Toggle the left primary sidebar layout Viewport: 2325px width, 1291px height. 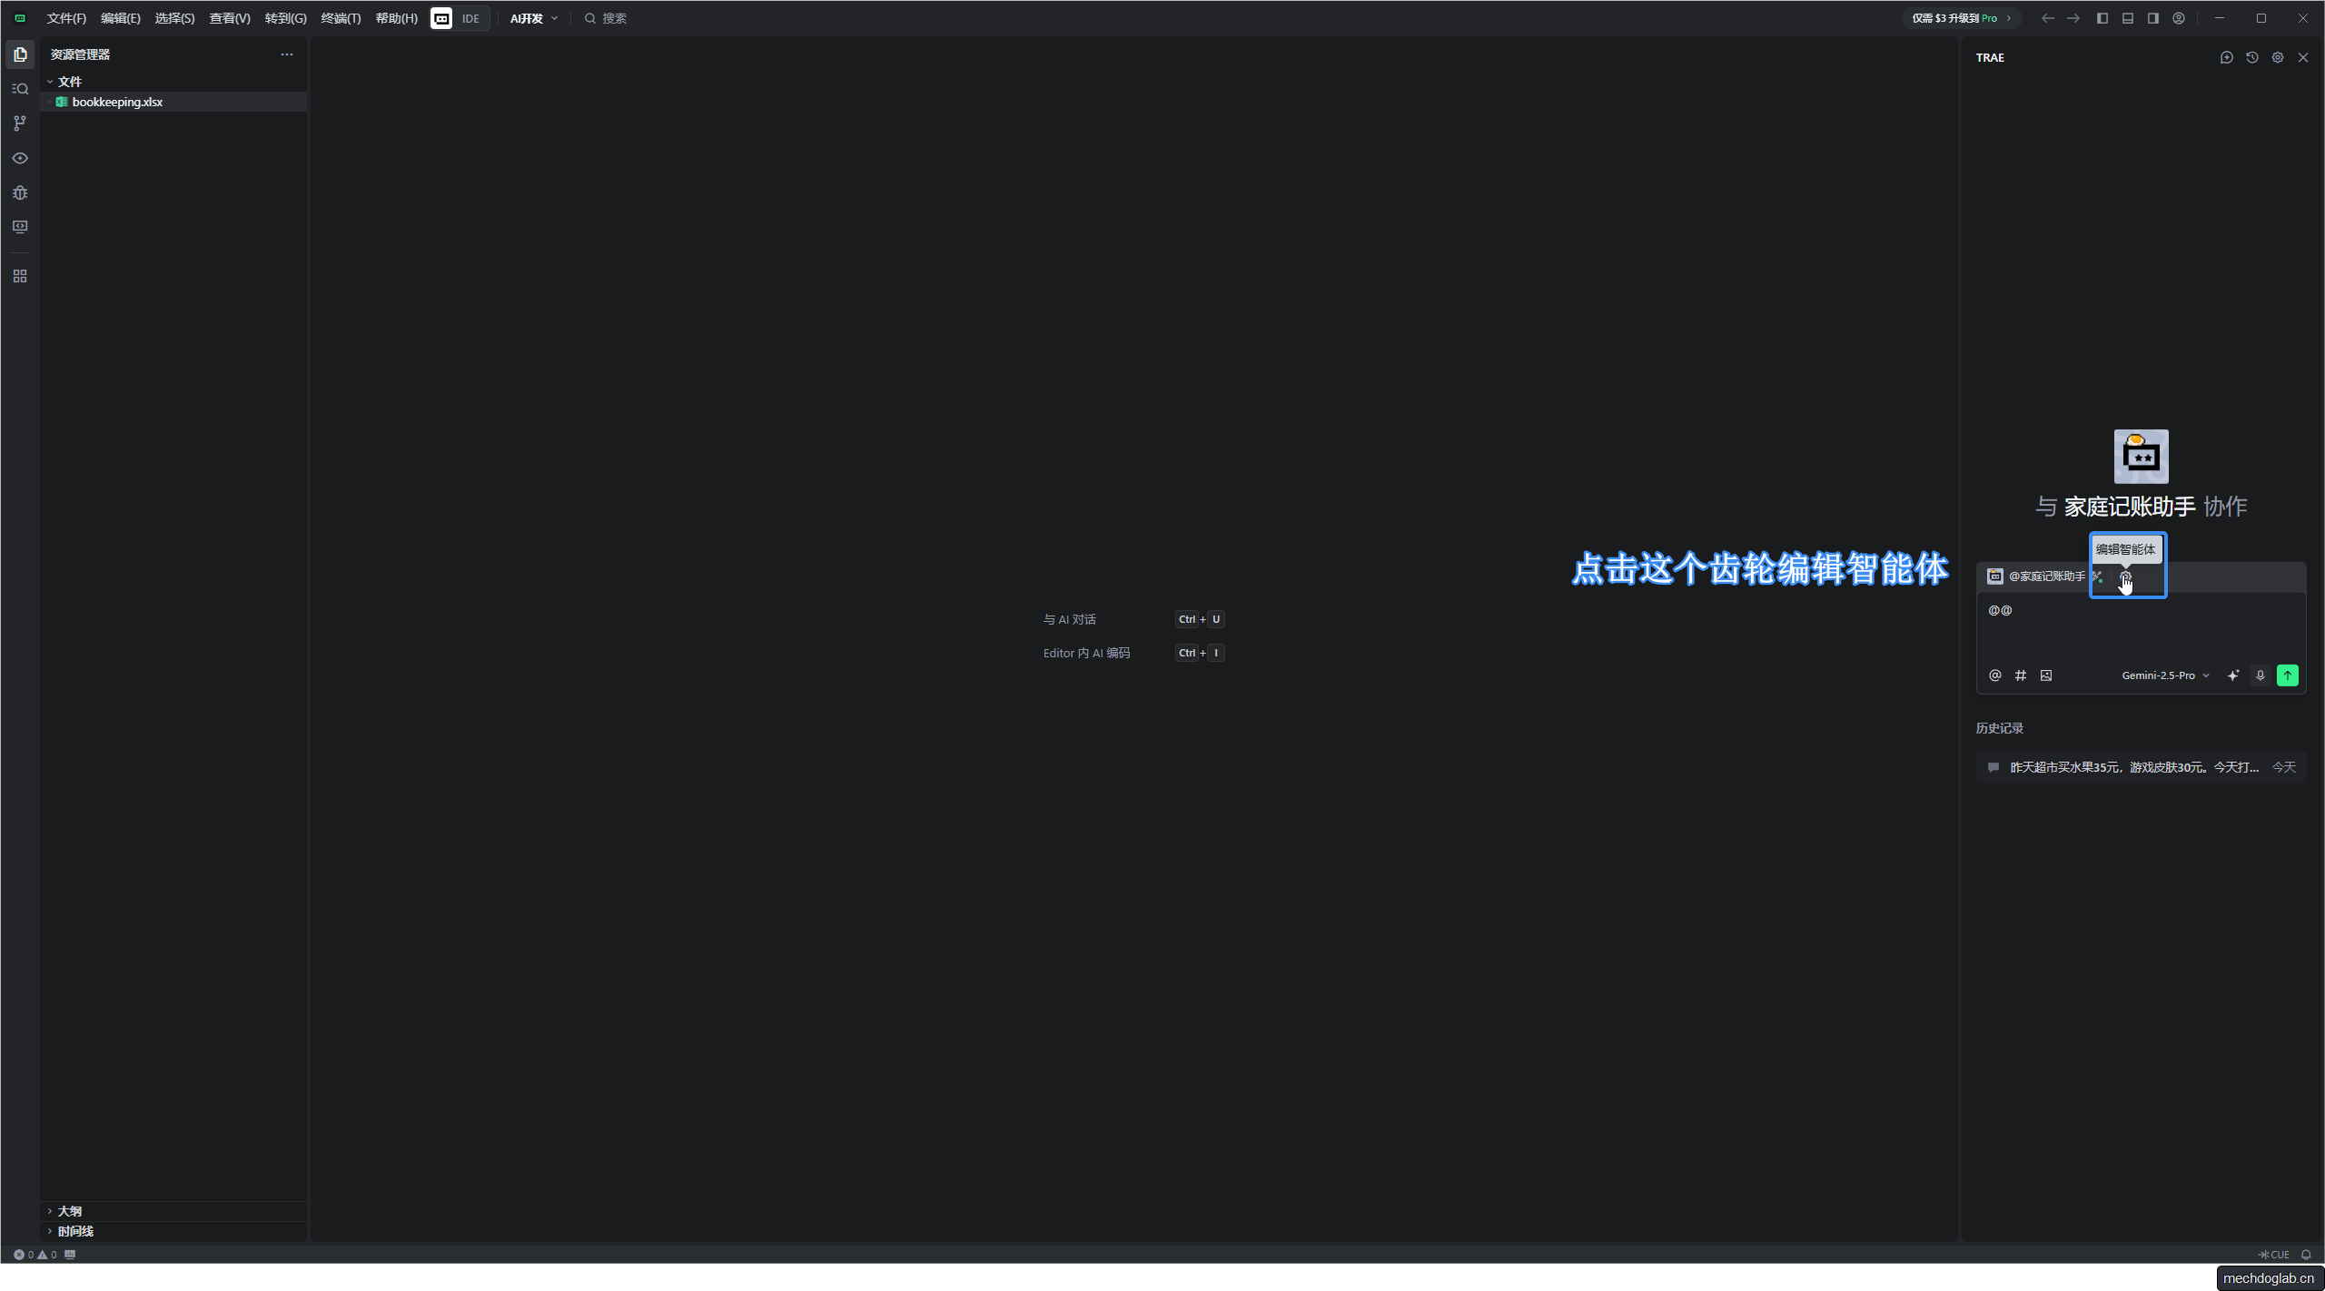[2102, 18]
